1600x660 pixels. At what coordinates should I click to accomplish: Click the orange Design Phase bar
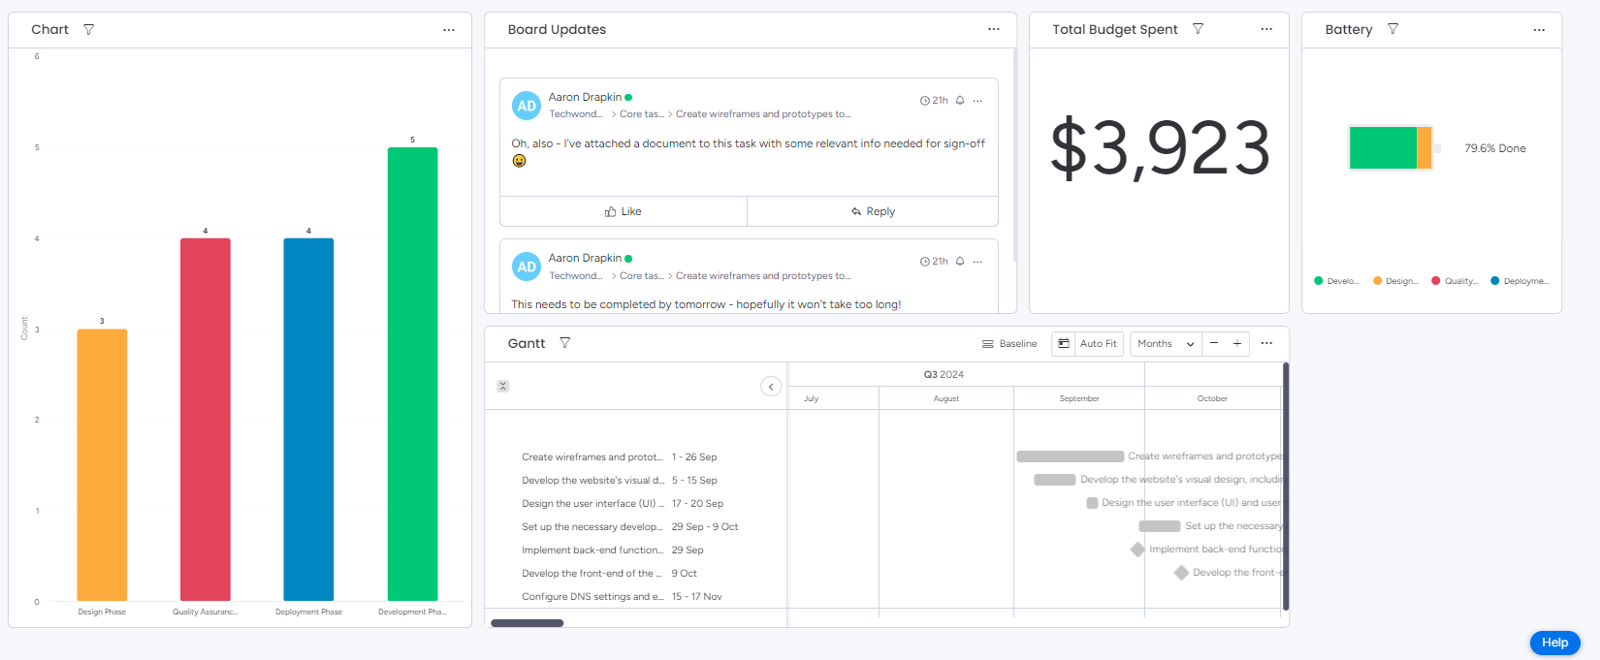102,465
